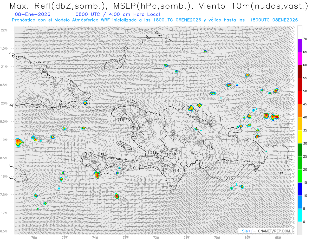This screenshot has height=241, width=312.
Task: Click the '17N' latitude axis label
Action: [x=4, y=213]
